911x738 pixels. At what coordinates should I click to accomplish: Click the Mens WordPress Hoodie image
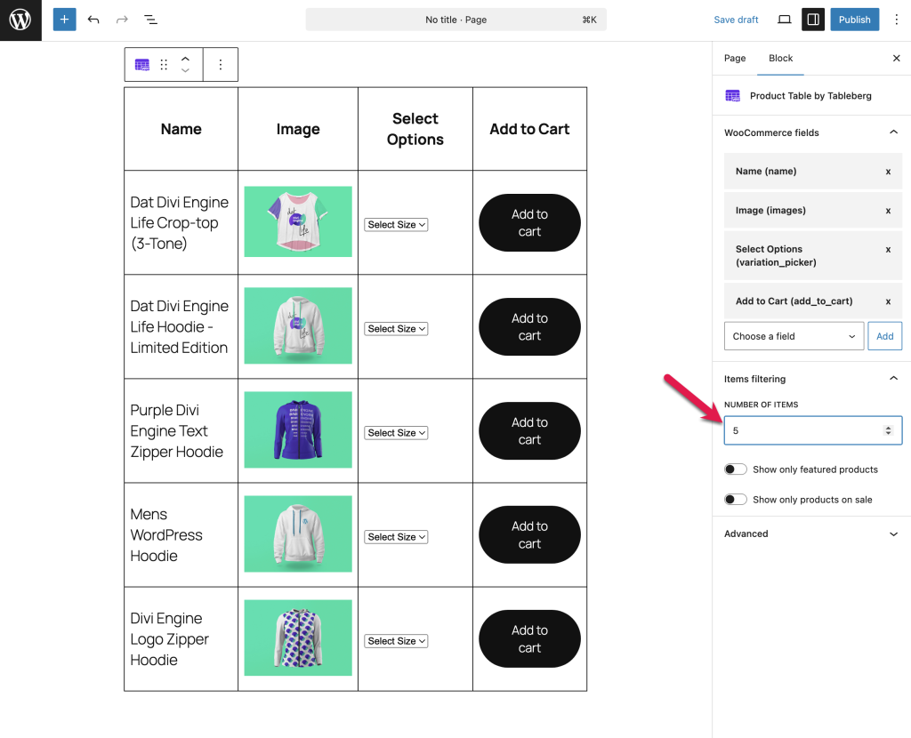(298, 533)
